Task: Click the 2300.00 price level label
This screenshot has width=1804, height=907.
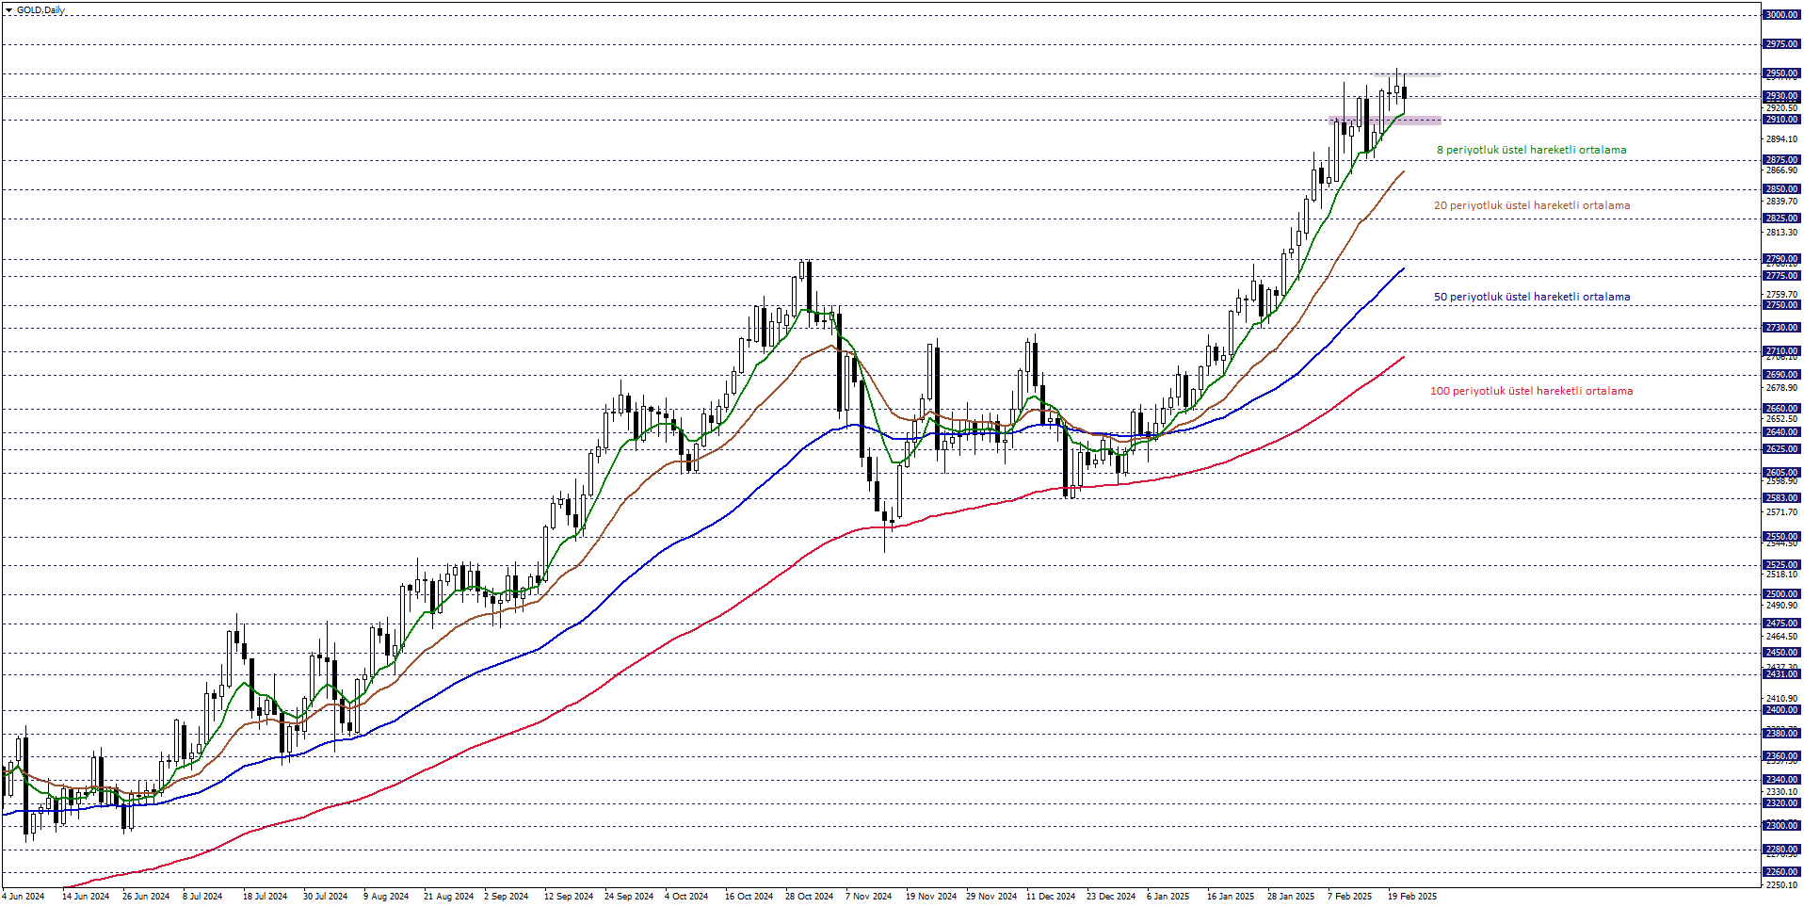Action: 1781,826
